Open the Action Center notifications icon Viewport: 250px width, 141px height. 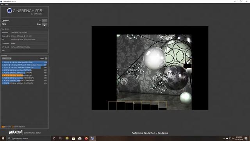pyautogui.click(x=246, y=138)
